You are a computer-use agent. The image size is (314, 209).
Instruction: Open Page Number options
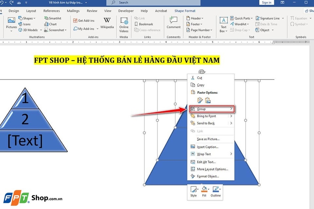(x=199, y=30)
